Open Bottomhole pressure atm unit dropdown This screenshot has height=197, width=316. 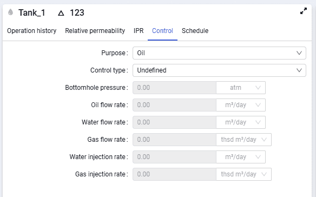pos(241,88)
